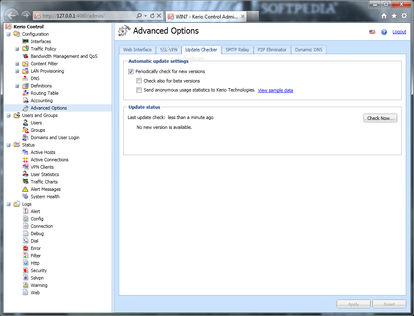The image size is (414, 316).
Task: Select Advanced Options in the tree
Action: [49, 108]
